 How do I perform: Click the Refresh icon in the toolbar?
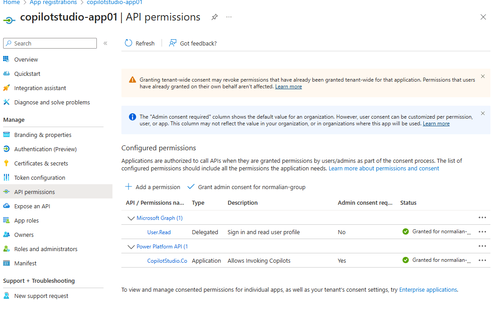(x=129, y=43)
